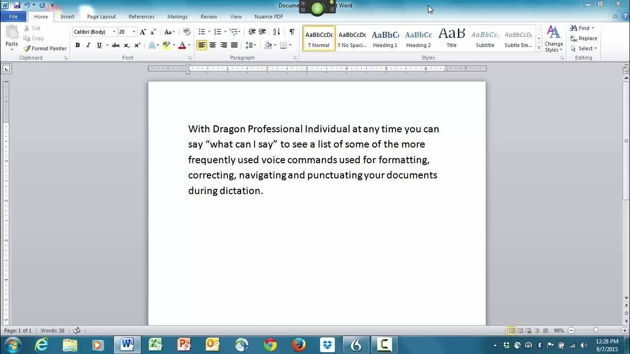Screen dimensions: 630x354
Task: Switch to Print Layout view
Action: pos(512,331)
